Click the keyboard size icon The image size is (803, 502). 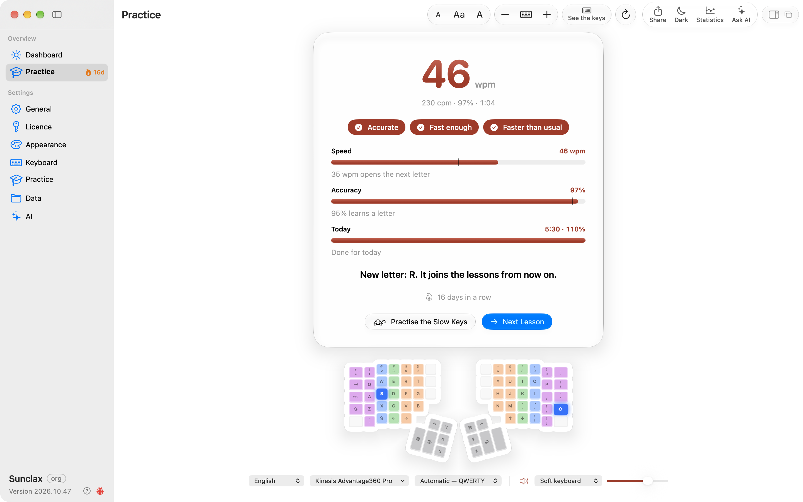point(526,15)
